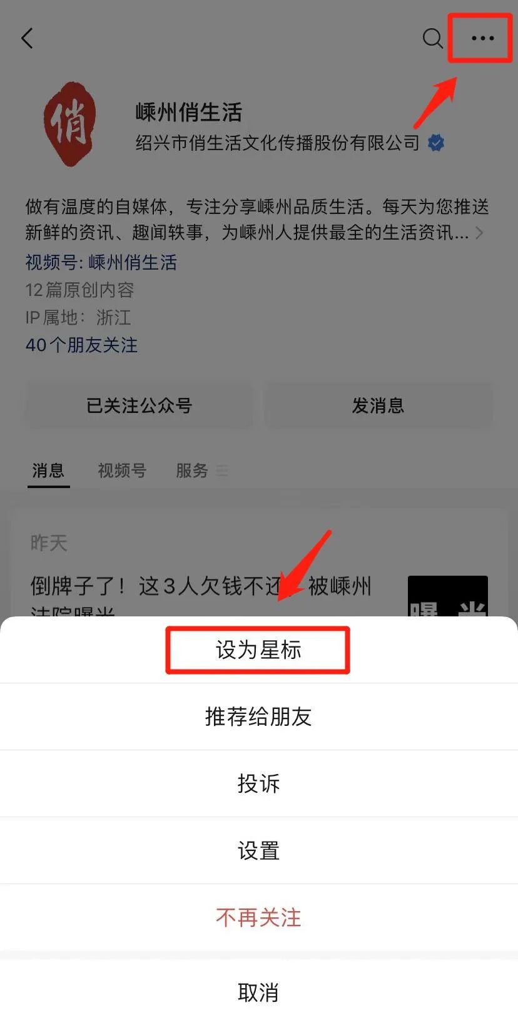Tap the blue verified badge icon

436,143
